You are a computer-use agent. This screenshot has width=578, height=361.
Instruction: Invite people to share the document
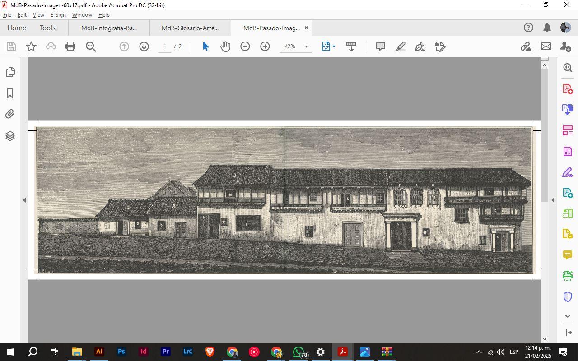coord(565,46)
